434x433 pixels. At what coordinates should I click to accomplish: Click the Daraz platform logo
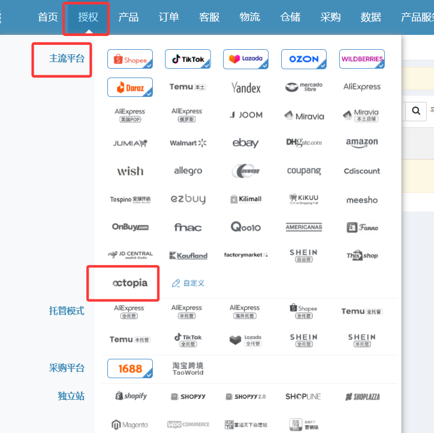(x=130, y=87)
